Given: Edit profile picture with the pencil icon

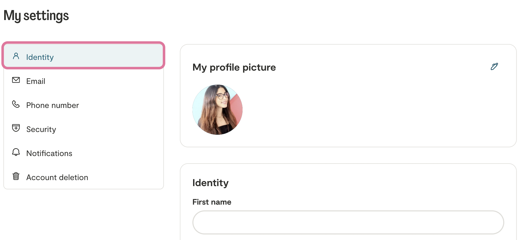Looking at the screenshot, I should (x=494, y=67).
